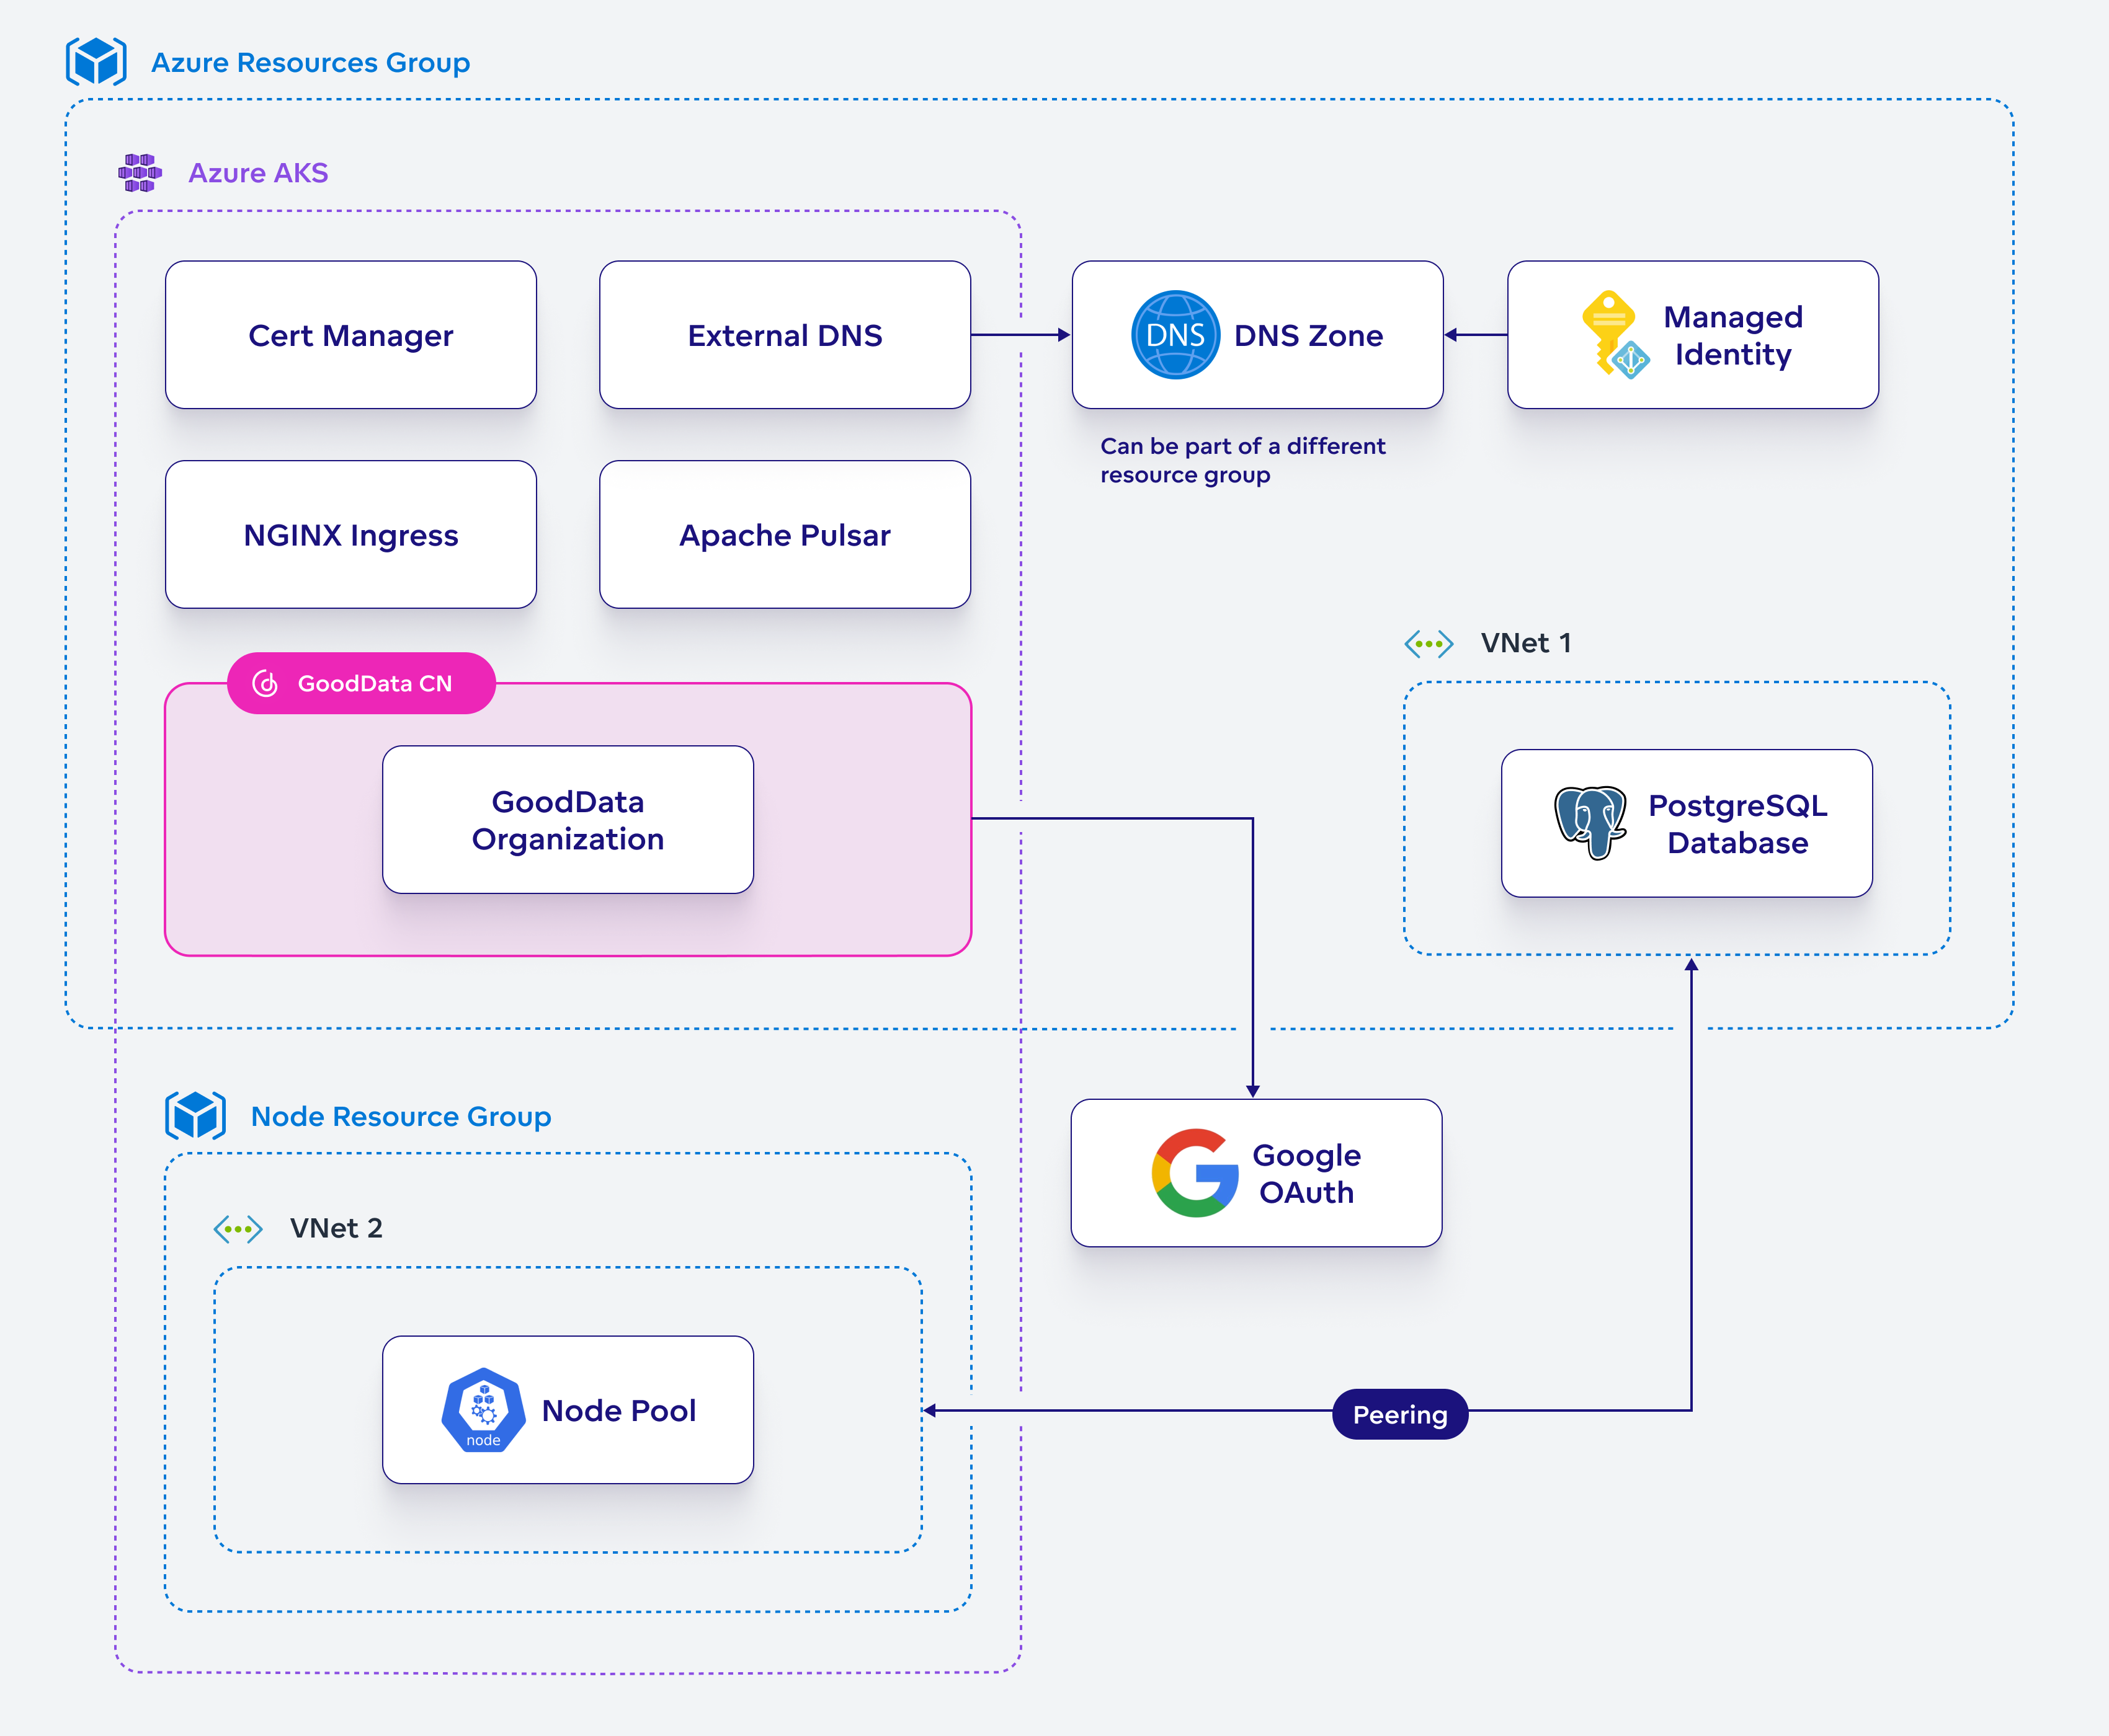
Task: Select the GoodData Organization box
Action: (x=568, y=820)
